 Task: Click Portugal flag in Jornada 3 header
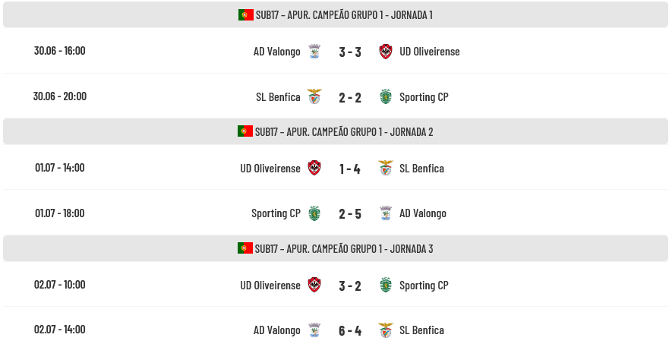[x=245, y=248]
